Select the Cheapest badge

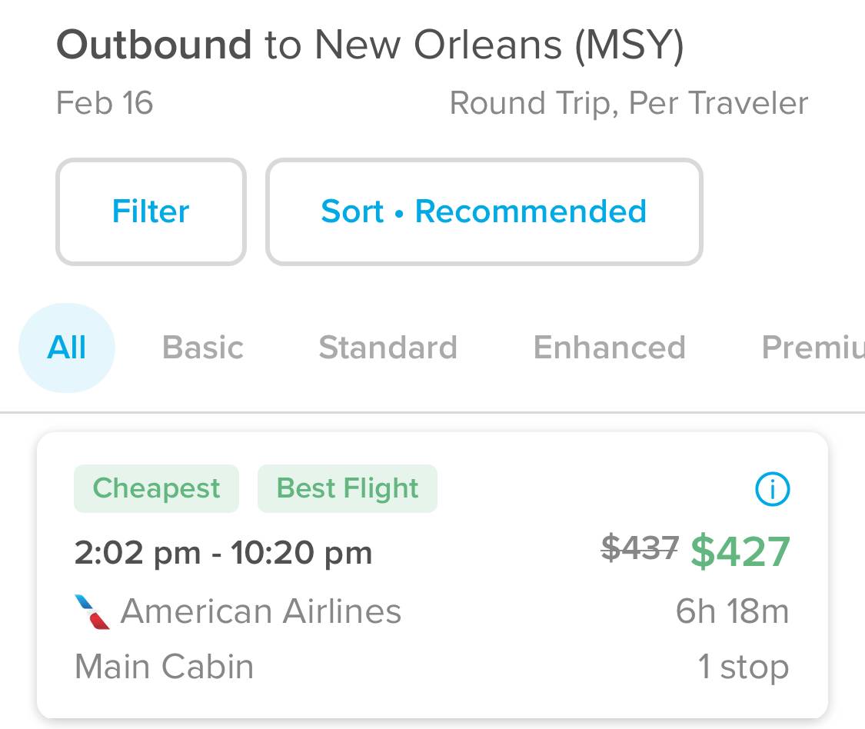click(156, 488)
